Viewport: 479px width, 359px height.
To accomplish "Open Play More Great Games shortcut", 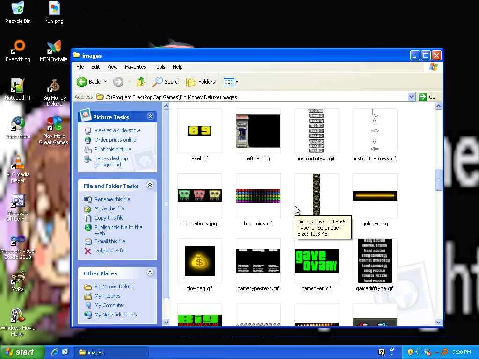I will 54,131.
